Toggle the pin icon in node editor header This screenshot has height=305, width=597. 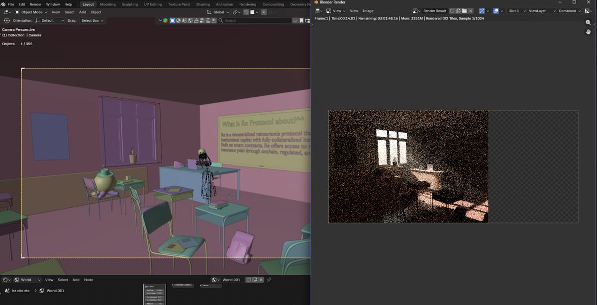tap(269, 280)
